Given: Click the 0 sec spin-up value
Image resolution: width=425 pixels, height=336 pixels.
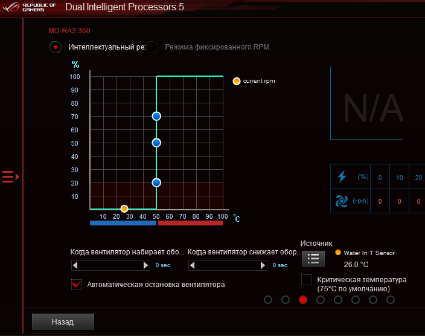Looking at the screenshot, I should coord(163,265).
